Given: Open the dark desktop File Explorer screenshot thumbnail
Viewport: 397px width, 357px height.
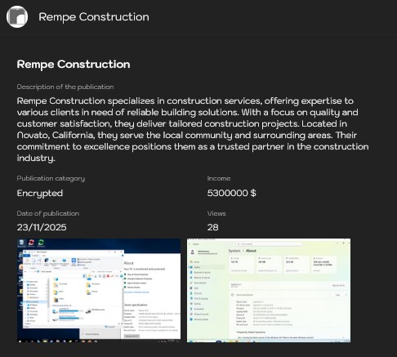Looking at the screenshot, I should pos(99,290).
